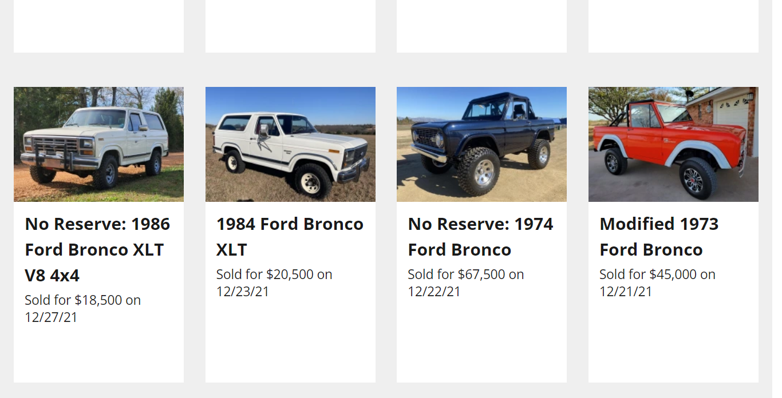Select the "1984 Ford Bronco XLT" title link
The image size is (782, 398).
coord(290,236)
